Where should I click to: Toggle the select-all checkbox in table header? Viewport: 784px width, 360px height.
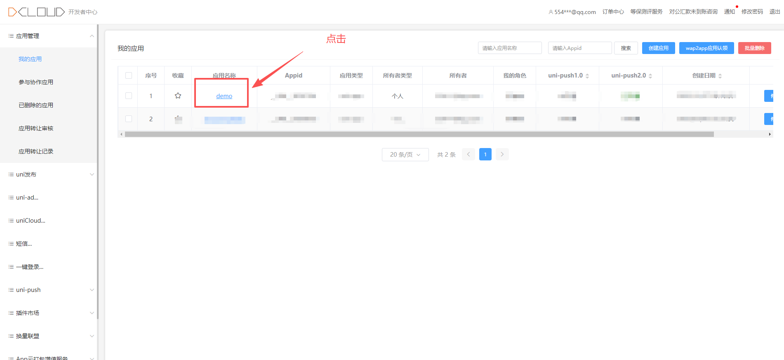tap(129, 75)
